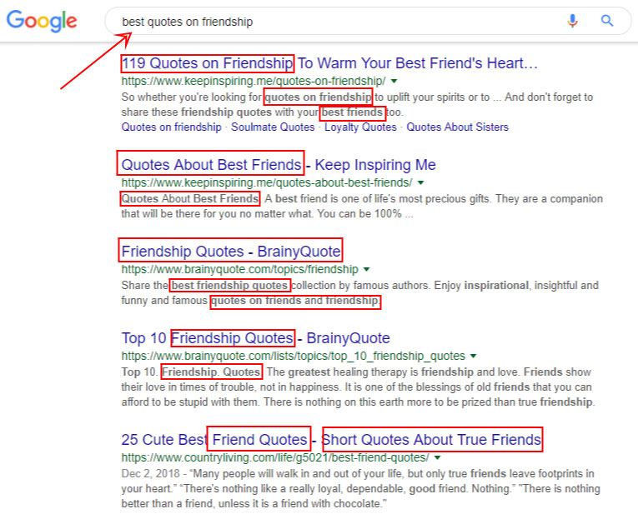
Task: Open the 'Loyalty Quotes' sitelink
Action: (x=360, y=127)
